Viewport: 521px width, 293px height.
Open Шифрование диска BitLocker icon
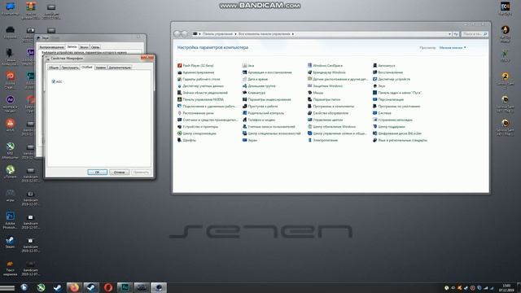[374, 133]
